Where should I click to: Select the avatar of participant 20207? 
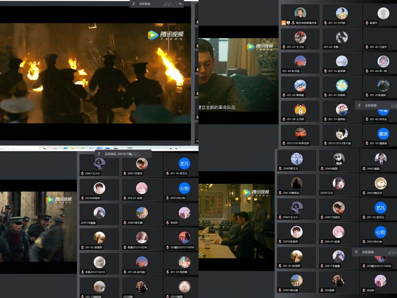(338, 183)
